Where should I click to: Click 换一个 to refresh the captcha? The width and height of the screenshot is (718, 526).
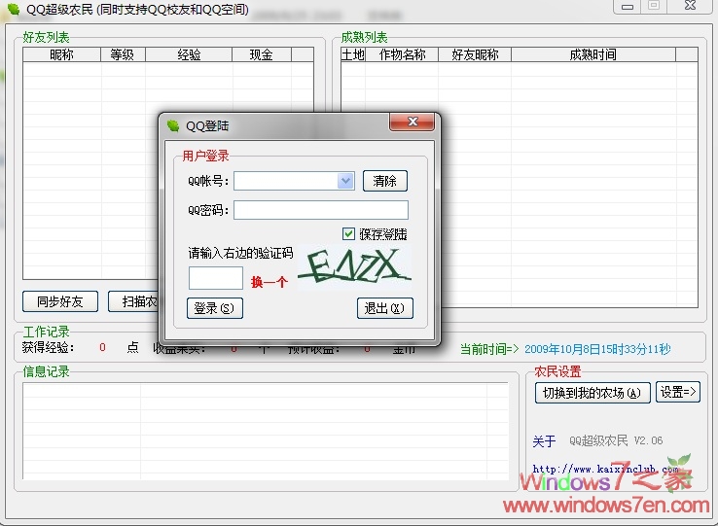tap(269, 283)
